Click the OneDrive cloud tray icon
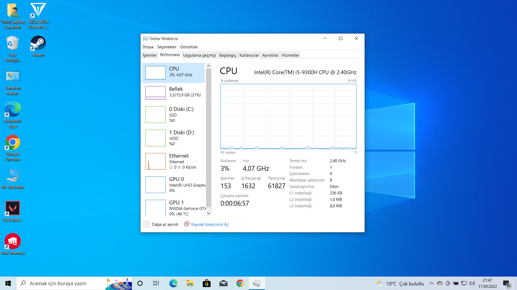Screen dimensions: 517x290 (440, 283)
